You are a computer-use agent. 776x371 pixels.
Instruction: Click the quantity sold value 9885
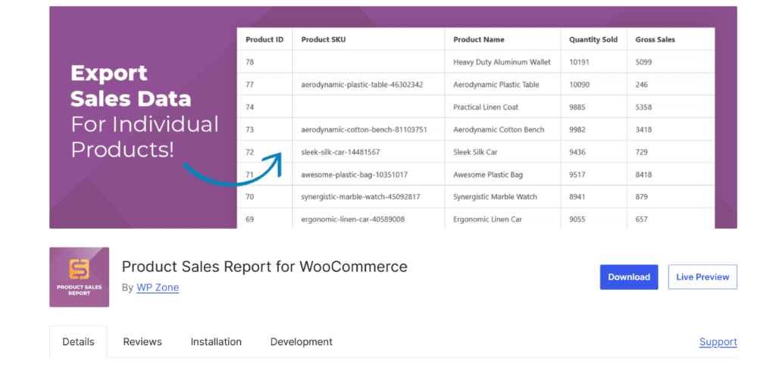(577, 107)
